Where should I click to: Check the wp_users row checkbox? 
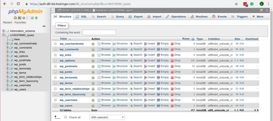pyautogui.click(x=55, y=106)
